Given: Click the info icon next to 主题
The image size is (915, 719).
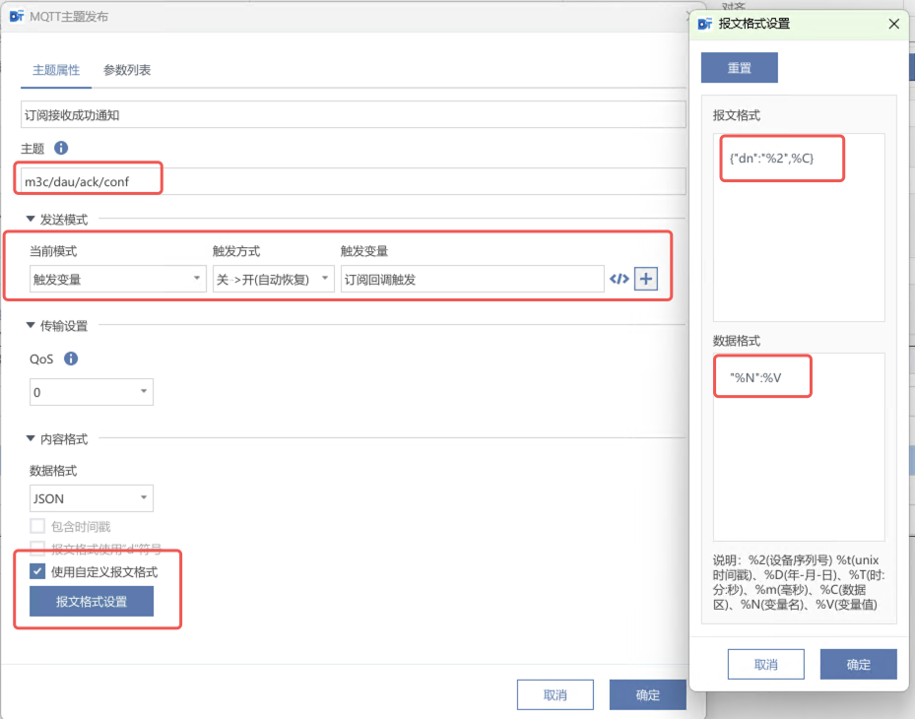Looking at the screenshot, I should [x=61, y=148].
